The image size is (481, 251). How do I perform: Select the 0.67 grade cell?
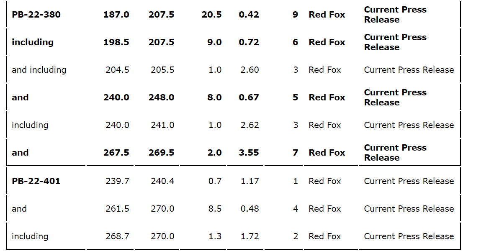pyautogui.click(x=249, y=97)
